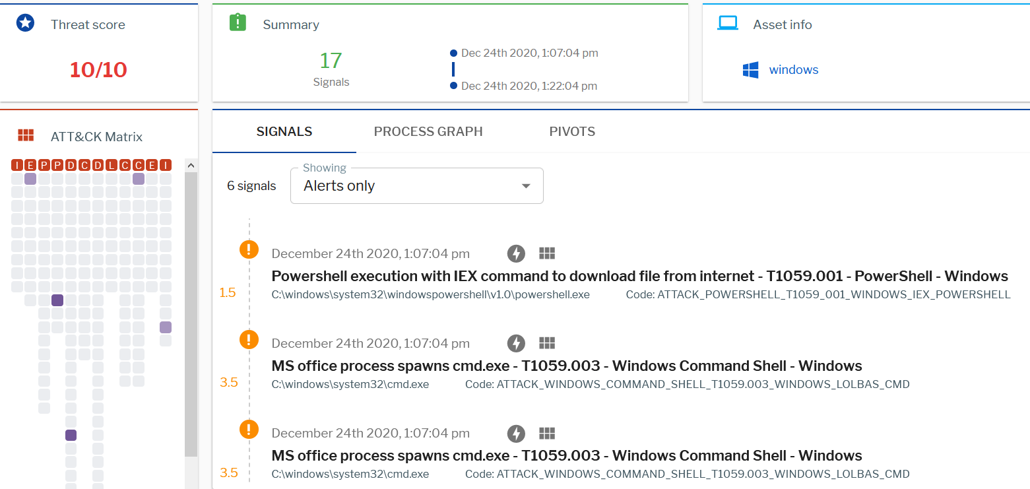The image size is (1030, 489).
Task: Click the timeline start dot at 1:07:04 pm
Action: pyautogui.click(x=453, y=53)
